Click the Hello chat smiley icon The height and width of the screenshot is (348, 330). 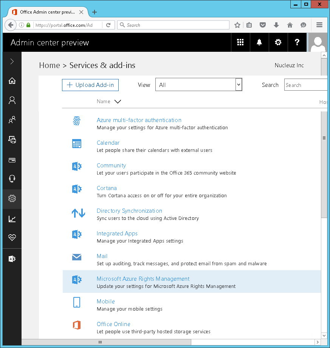pyautogui.click(x=304, y=25)
